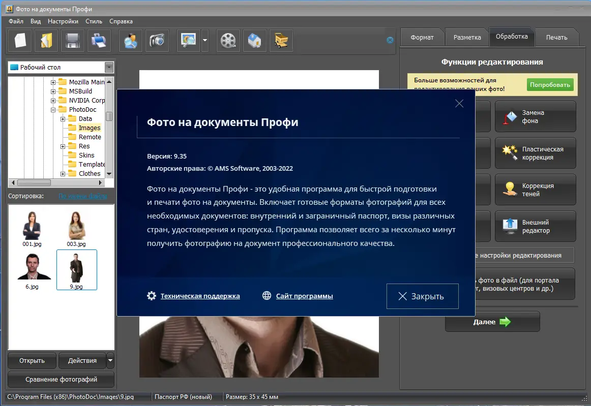
Task: Click the green Попробовать button
Action: 550,85
